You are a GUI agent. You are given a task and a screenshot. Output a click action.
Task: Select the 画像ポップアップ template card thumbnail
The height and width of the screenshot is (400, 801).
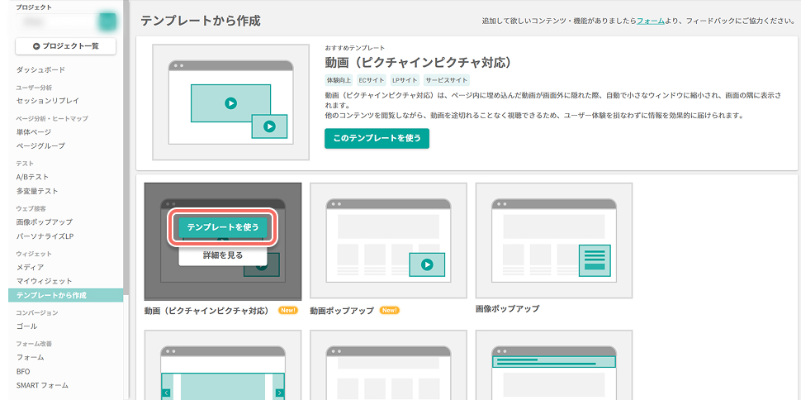coord(554,240)
